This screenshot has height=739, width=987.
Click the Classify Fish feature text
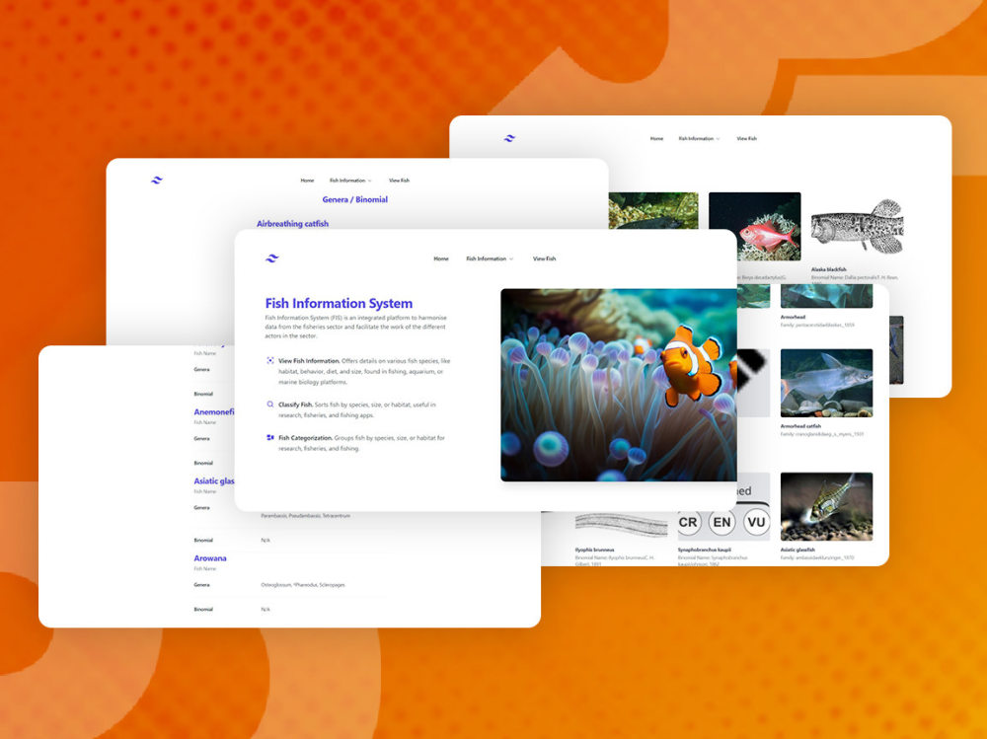pyautogui.click(x=357, y=409)
